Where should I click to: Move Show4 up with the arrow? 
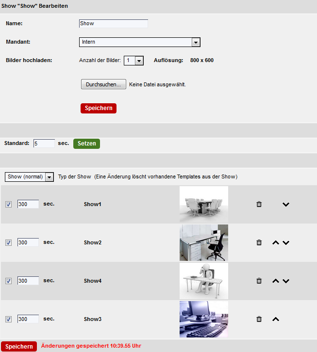[x=276, y=281]
